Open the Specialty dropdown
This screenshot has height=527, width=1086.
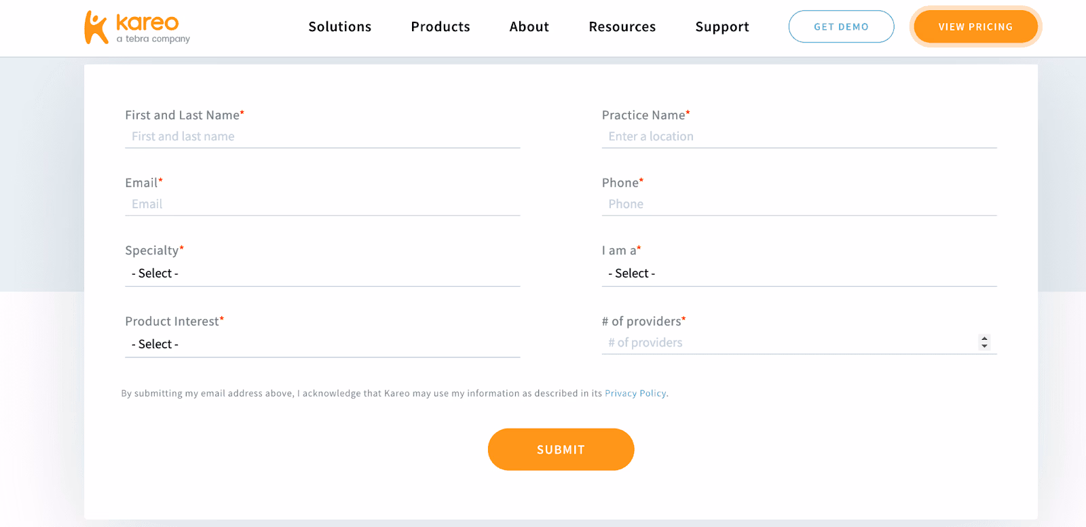(322, 273)
